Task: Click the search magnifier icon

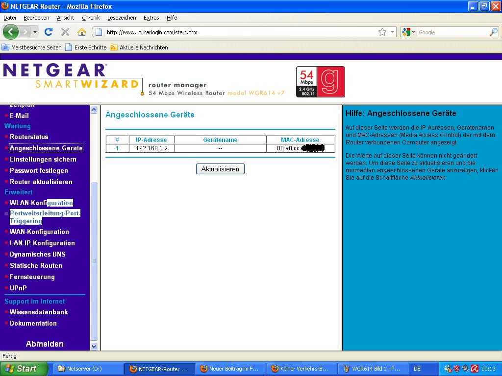Action: point(494,32)
